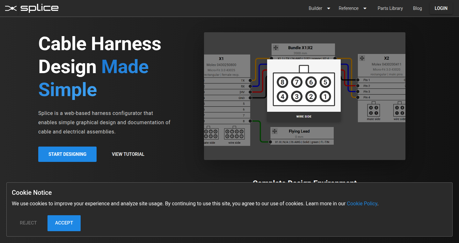Viewport: 459px width, 243px height.
Task: Click the Bundle X1|X2 title
Action: pyautogui.click(x=300, y=48)
